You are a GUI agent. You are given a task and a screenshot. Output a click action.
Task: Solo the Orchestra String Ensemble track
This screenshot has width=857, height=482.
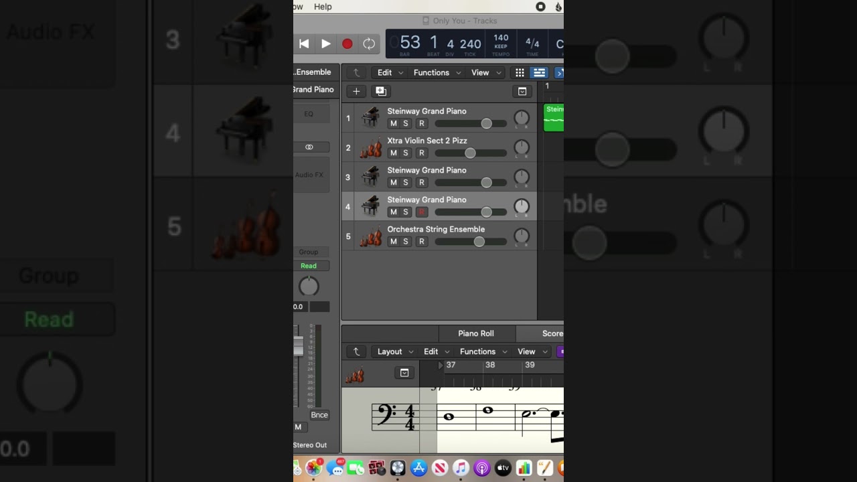(405, 242)
